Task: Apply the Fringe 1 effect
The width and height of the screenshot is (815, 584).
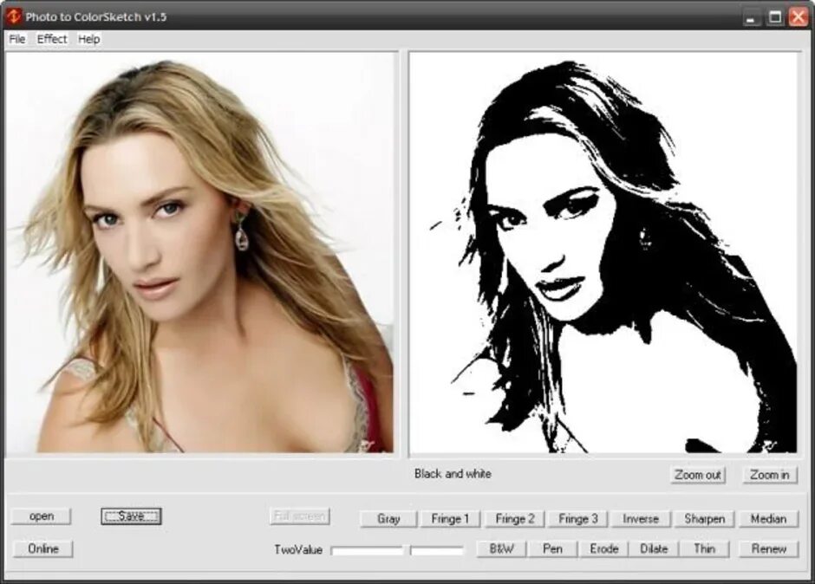Action: [450, 518]
